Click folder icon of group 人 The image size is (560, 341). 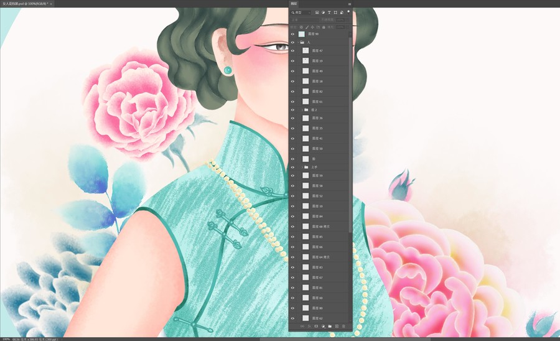(x=302, y=42)
